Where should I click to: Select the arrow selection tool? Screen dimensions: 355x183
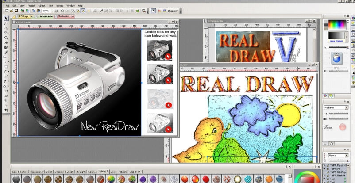6,18
